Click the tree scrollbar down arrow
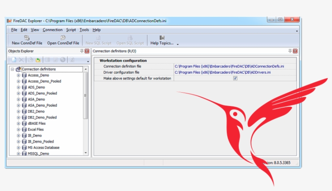This screenshot has height=191, width=332. tap(85, 153)
